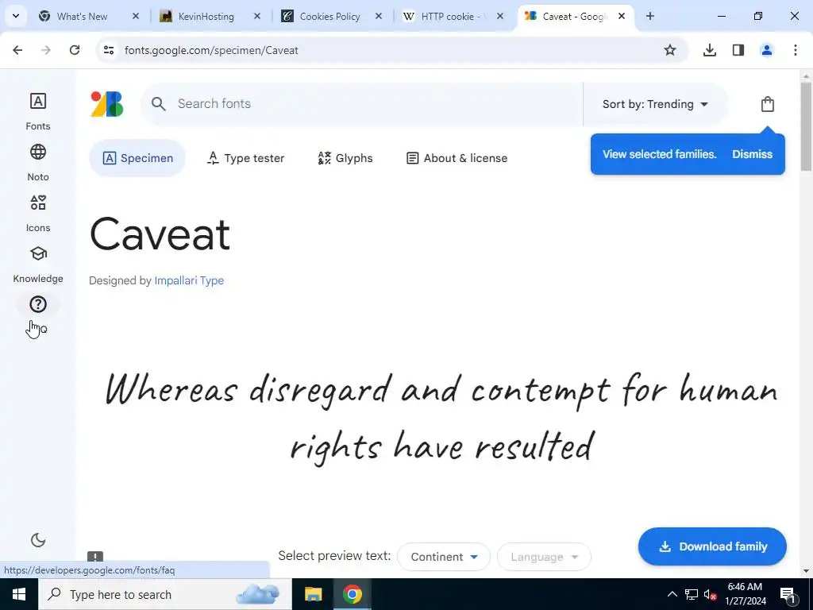The width and height of the screenshot is (813, 610).
Task: Open the taskbar clock and date
Action: (x=745, y=594)
